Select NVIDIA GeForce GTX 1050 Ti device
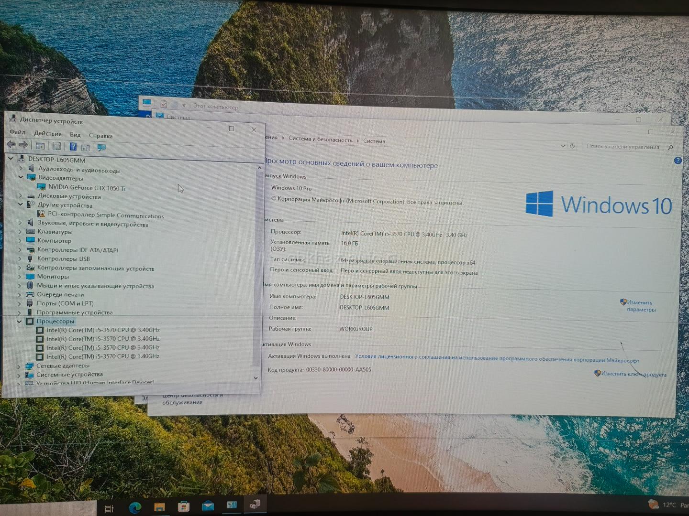This screenshot has width=689, height=516. 87,188
